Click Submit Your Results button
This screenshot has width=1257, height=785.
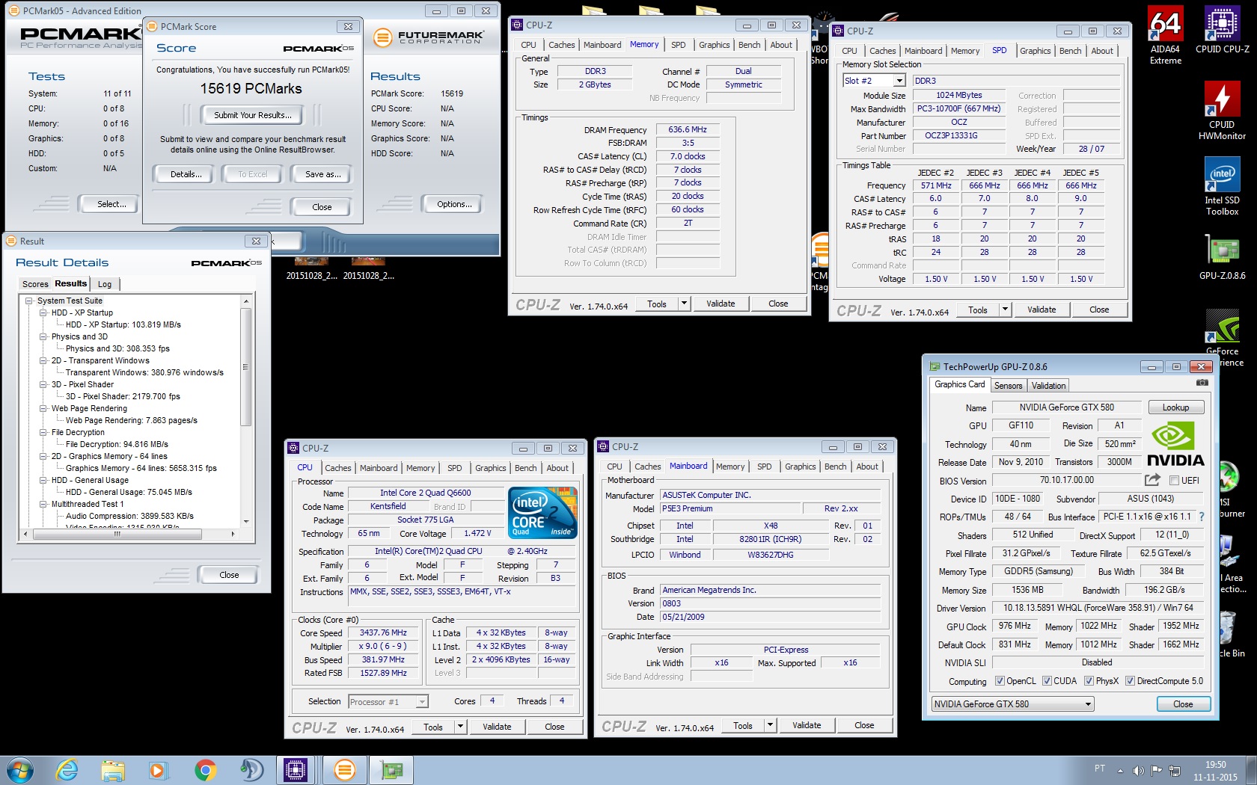[253, 115]
